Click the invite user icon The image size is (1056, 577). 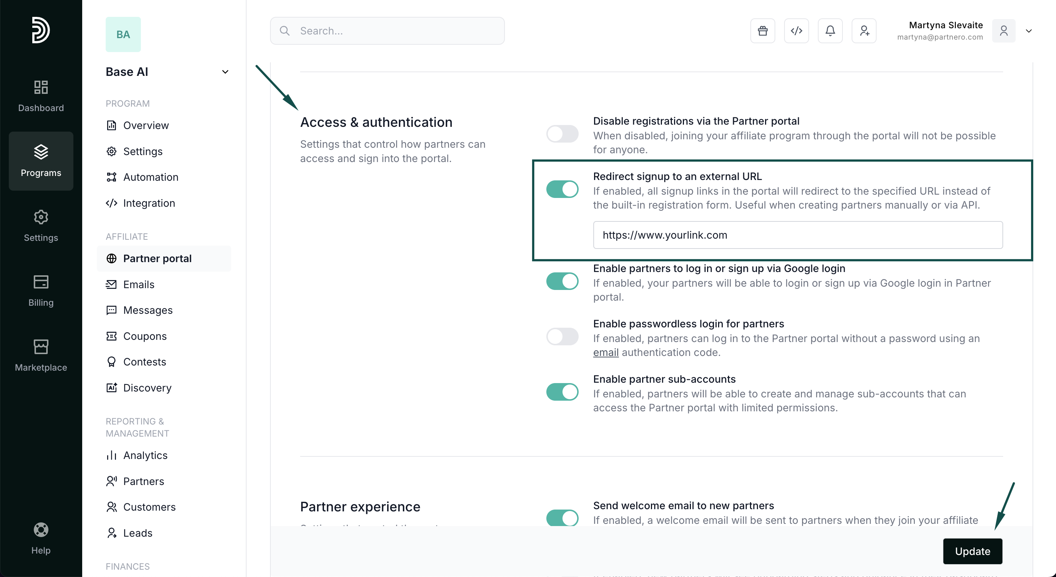(864, 31)
